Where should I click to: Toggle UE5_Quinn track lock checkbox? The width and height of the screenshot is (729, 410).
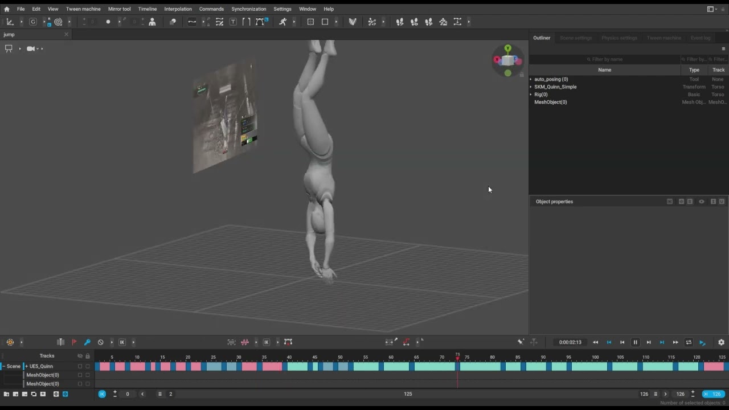[88, 366]
